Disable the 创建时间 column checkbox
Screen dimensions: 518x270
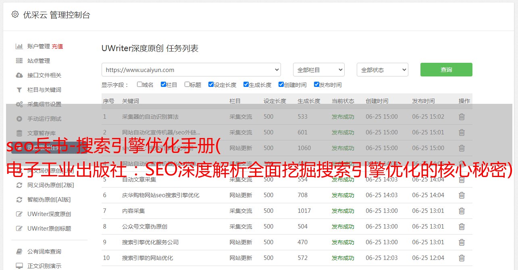pyautogui.click(x=281, y=85)
